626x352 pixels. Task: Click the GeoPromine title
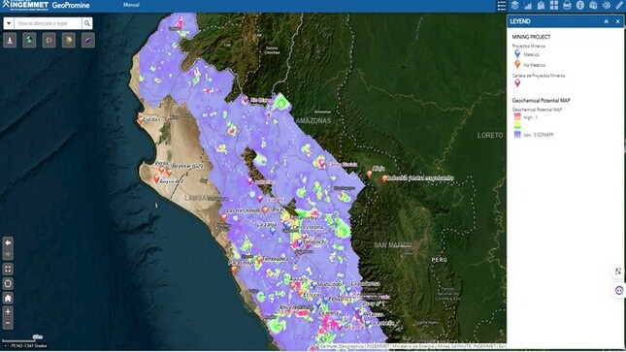[71, 5]
